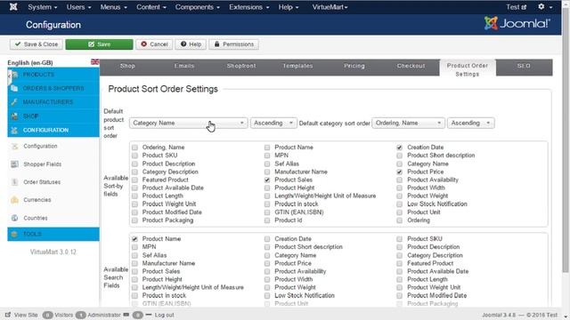Check Featured Product sort-by checkbox
This screenshot has height=320, width=570.
tap(134, 180)
